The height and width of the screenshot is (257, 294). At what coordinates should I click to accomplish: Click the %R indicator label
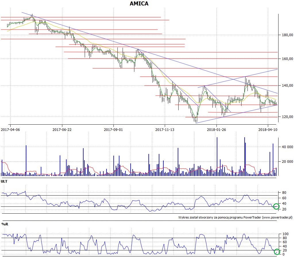[x=5, y=224]
